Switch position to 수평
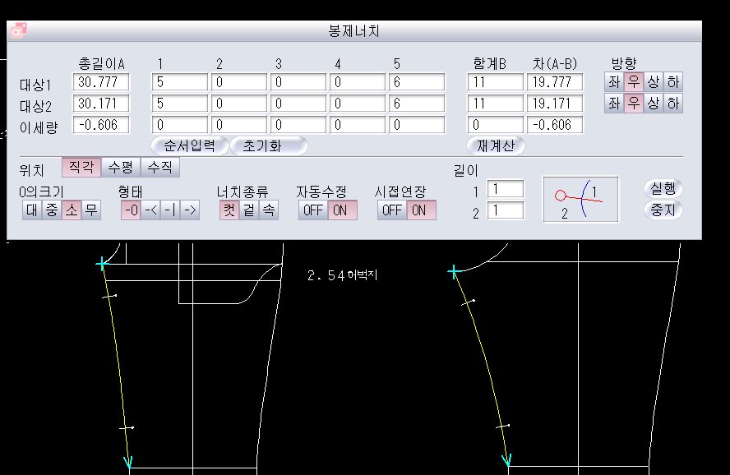730x475 pixels. click(x=120, y=167)
